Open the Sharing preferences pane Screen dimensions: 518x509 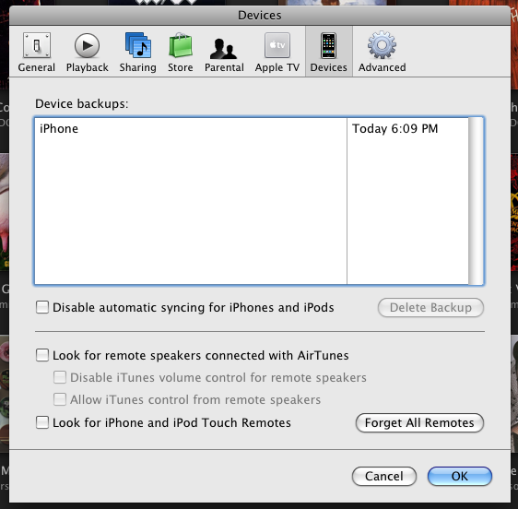(x=137, y=52)
